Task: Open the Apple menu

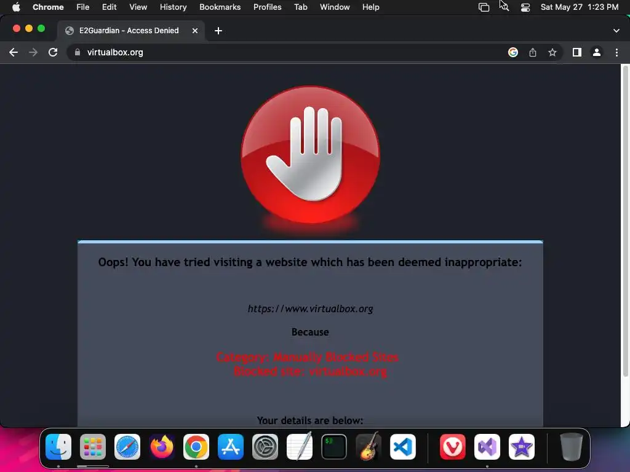Action: point(16,7)
